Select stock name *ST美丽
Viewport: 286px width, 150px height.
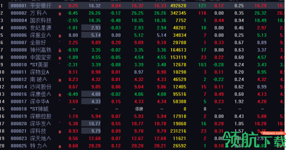39,65
